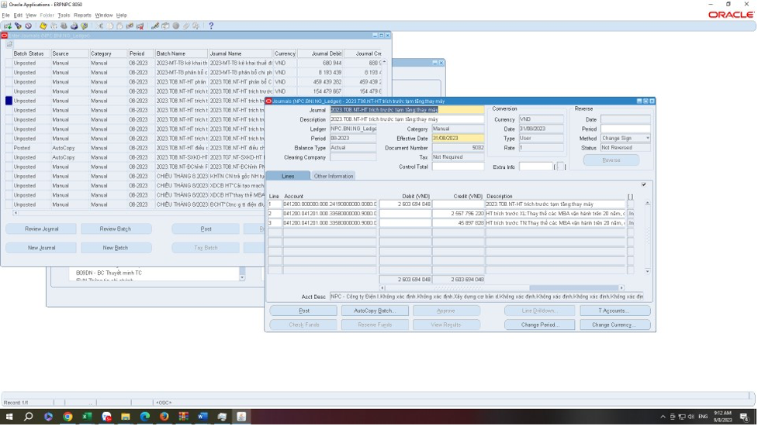Click the New record toolbar icon

8,26
